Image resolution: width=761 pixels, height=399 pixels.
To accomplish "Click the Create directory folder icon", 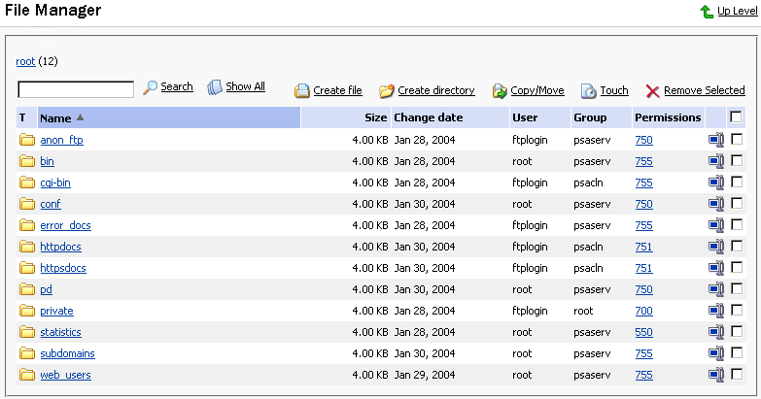I will click(386, 91).
